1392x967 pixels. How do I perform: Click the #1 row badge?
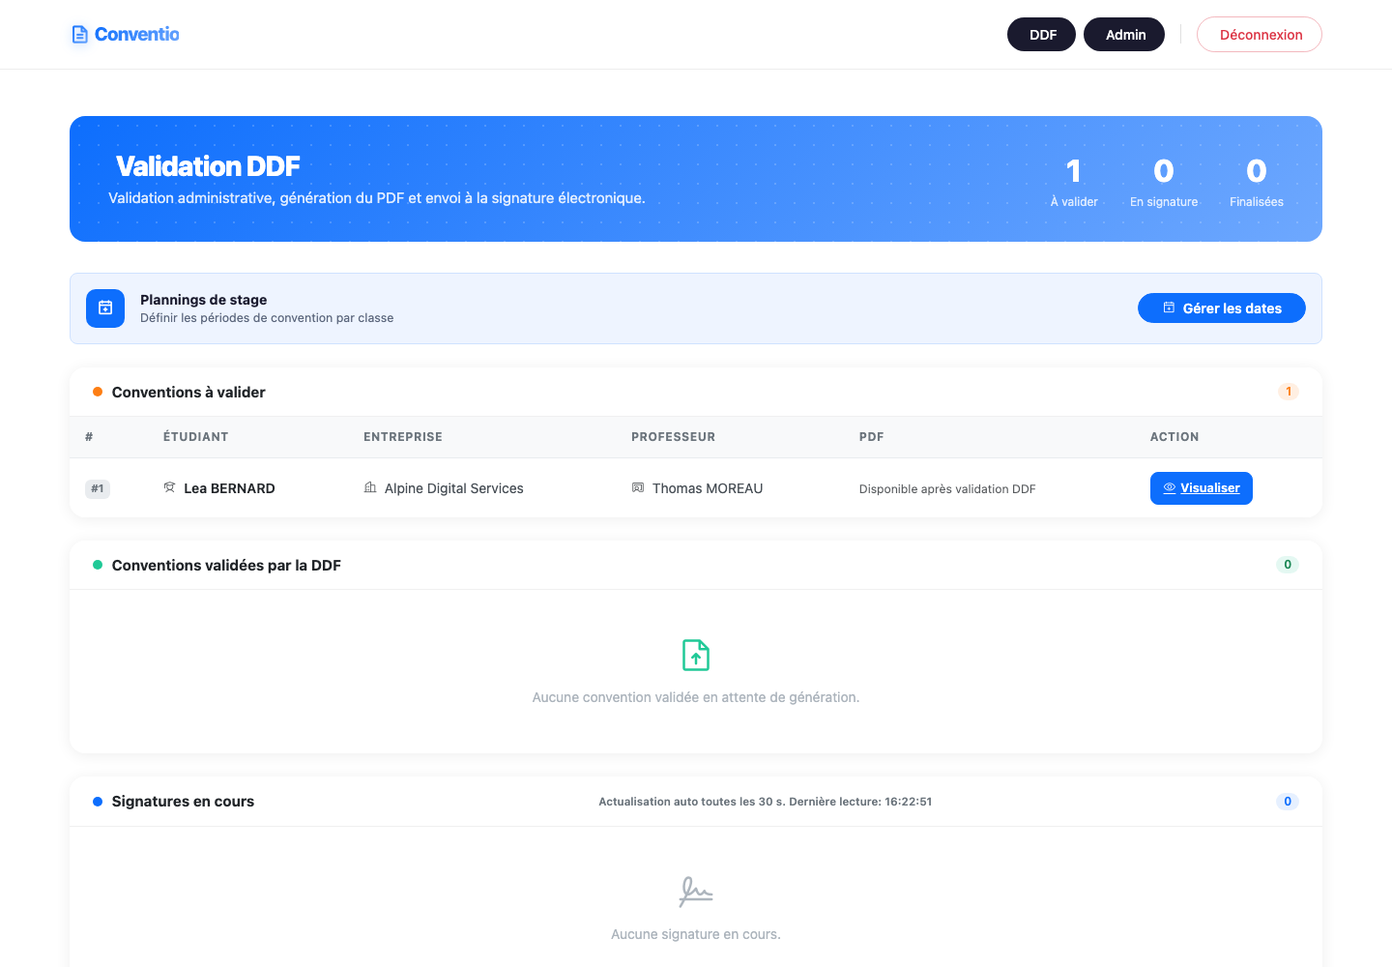98,488
